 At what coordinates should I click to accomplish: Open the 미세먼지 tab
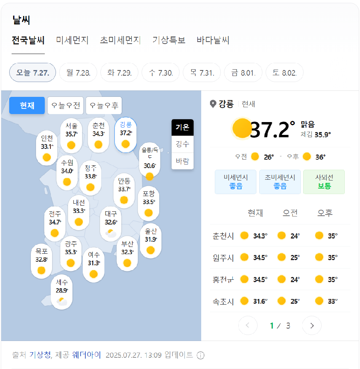[x=72, y=40]
